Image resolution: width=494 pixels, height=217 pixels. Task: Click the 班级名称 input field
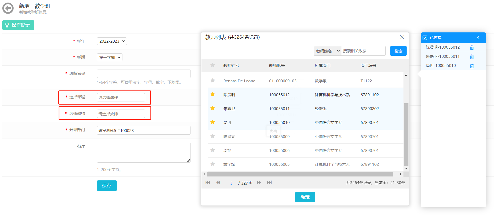point(144,74)
